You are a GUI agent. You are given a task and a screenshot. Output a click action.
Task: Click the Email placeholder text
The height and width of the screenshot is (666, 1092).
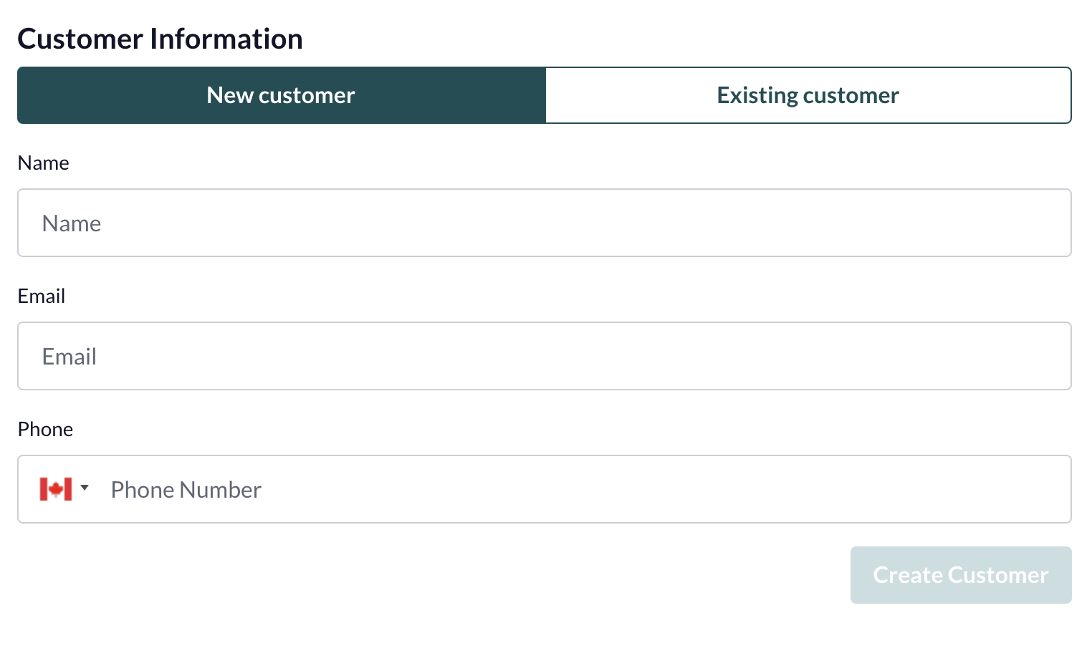tap(70, 357)
